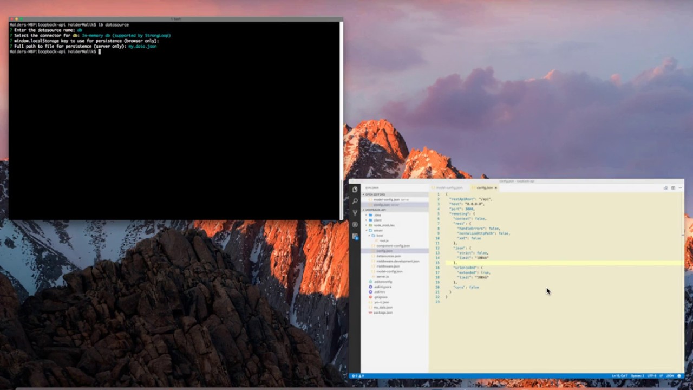Open the editor more actions menu
693x390 pixels.
click(680, 188)
